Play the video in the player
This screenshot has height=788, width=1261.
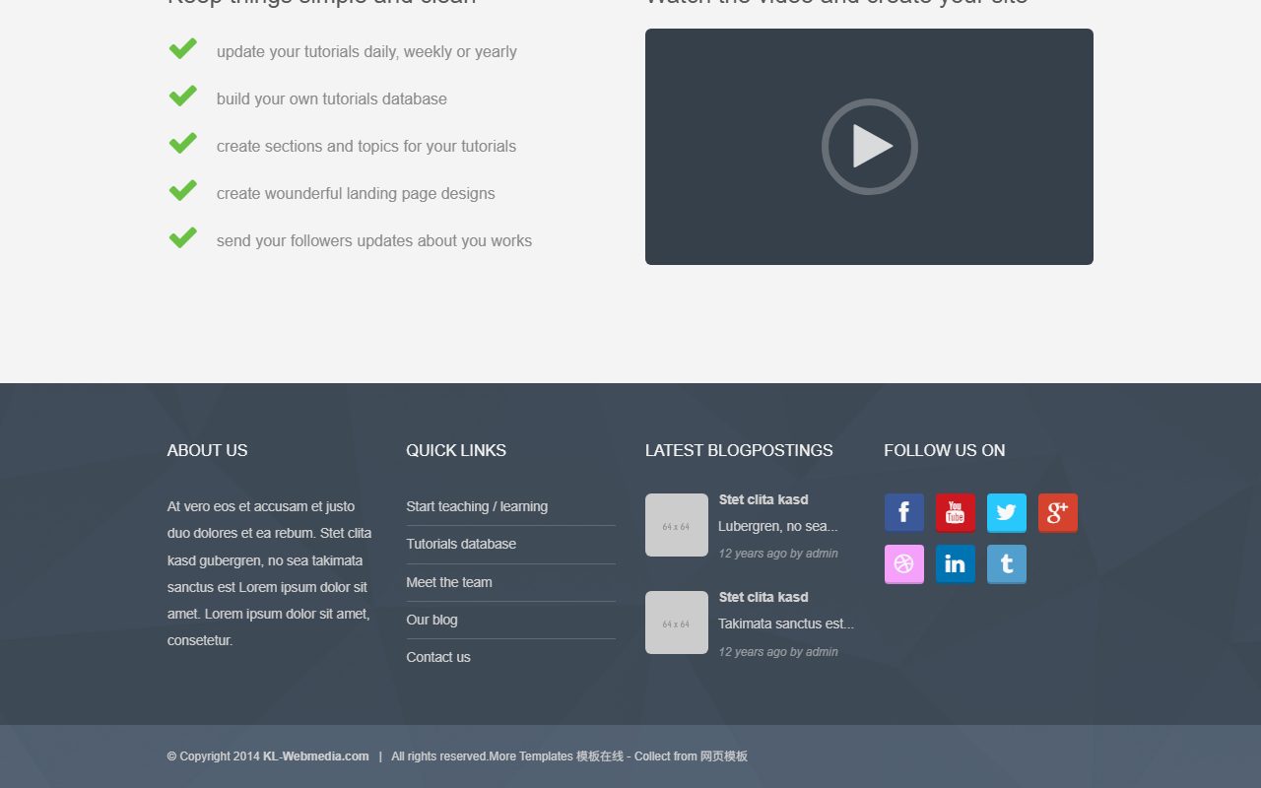tap(869, 147)
